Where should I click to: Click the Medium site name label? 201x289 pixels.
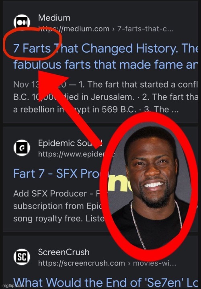click(54, 18)
